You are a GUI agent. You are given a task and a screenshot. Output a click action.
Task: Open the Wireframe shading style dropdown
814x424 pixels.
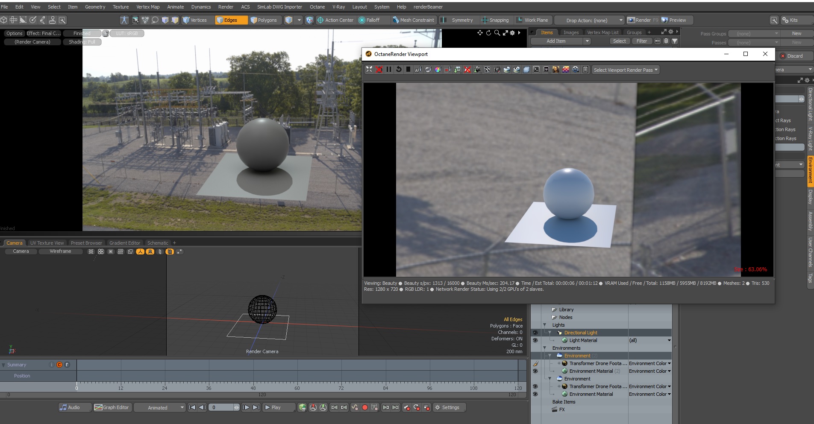(x=61, y=251)
